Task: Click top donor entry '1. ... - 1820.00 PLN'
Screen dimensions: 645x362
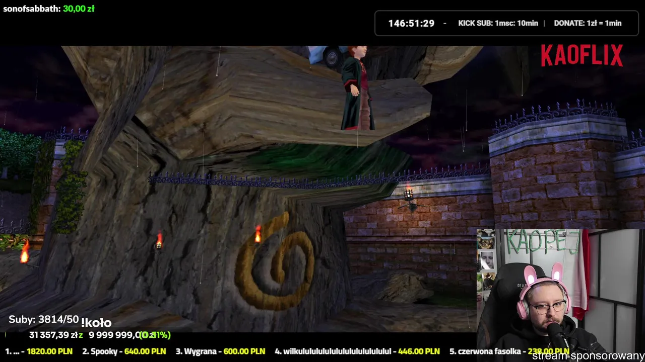Action: (x=39, y=351)
